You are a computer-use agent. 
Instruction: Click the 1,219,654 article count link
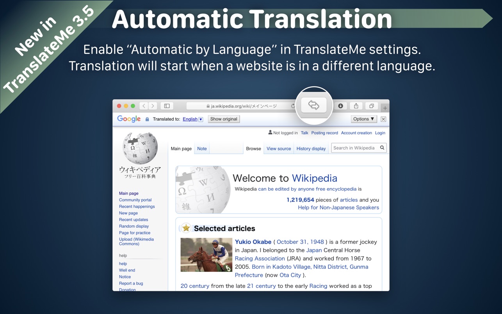[x=300, y=200]
